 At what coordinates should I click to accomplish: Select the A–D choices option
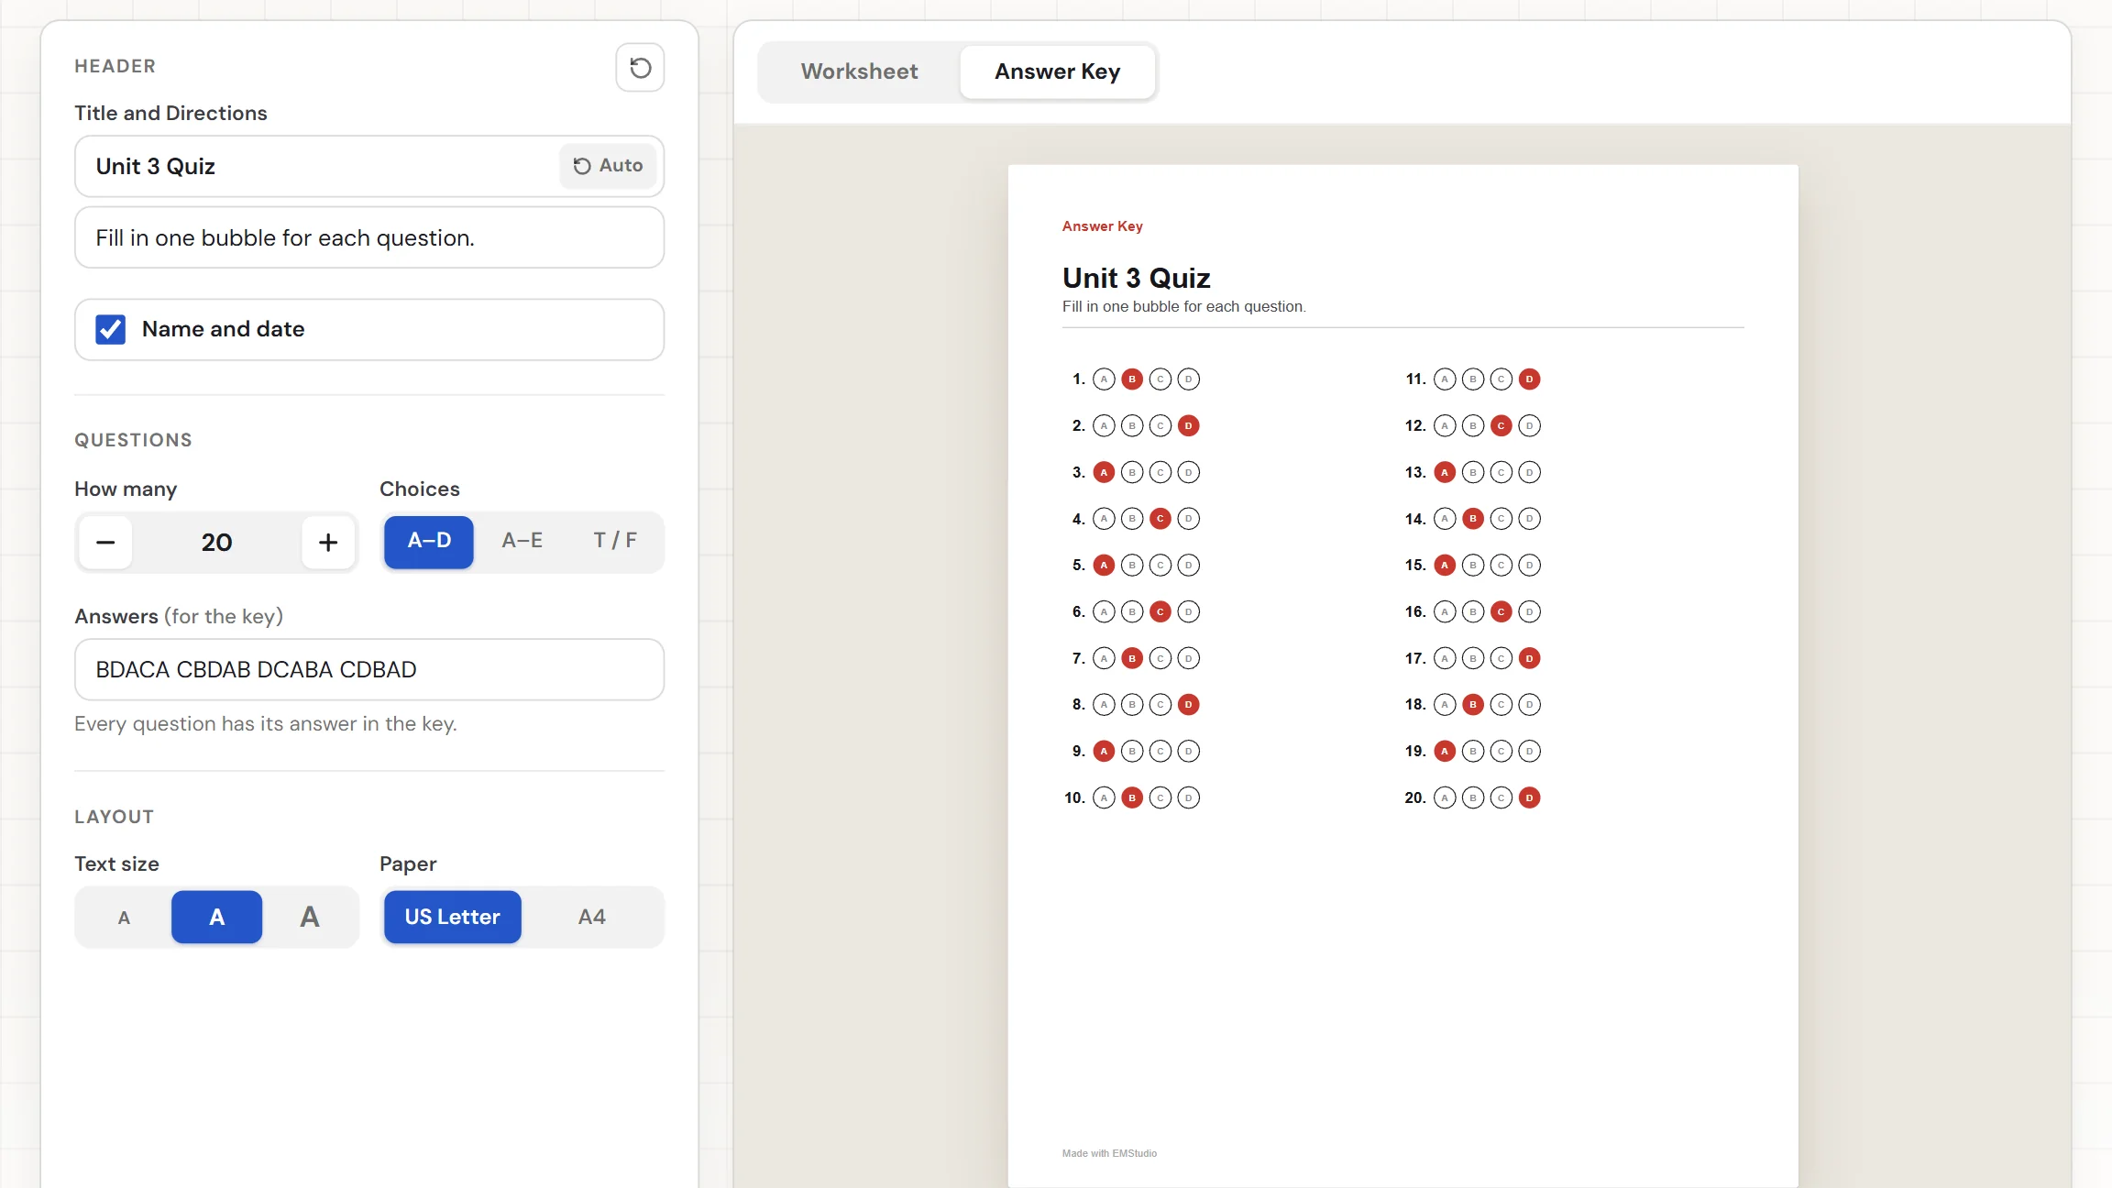tap(429, 542)
